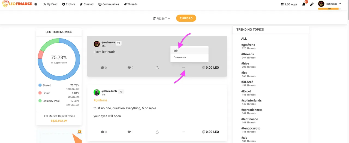Filter by trending topic #gmfrens

pos(248,45)
